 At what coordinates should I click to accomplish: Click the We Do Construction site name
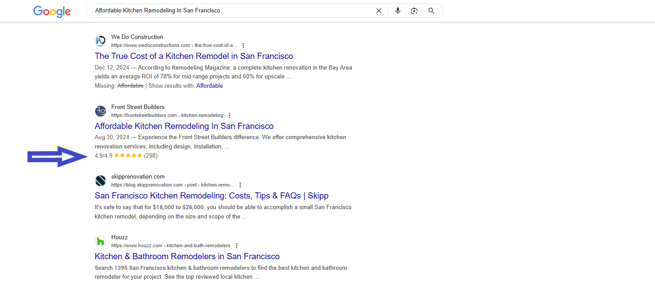click(137, 37)
